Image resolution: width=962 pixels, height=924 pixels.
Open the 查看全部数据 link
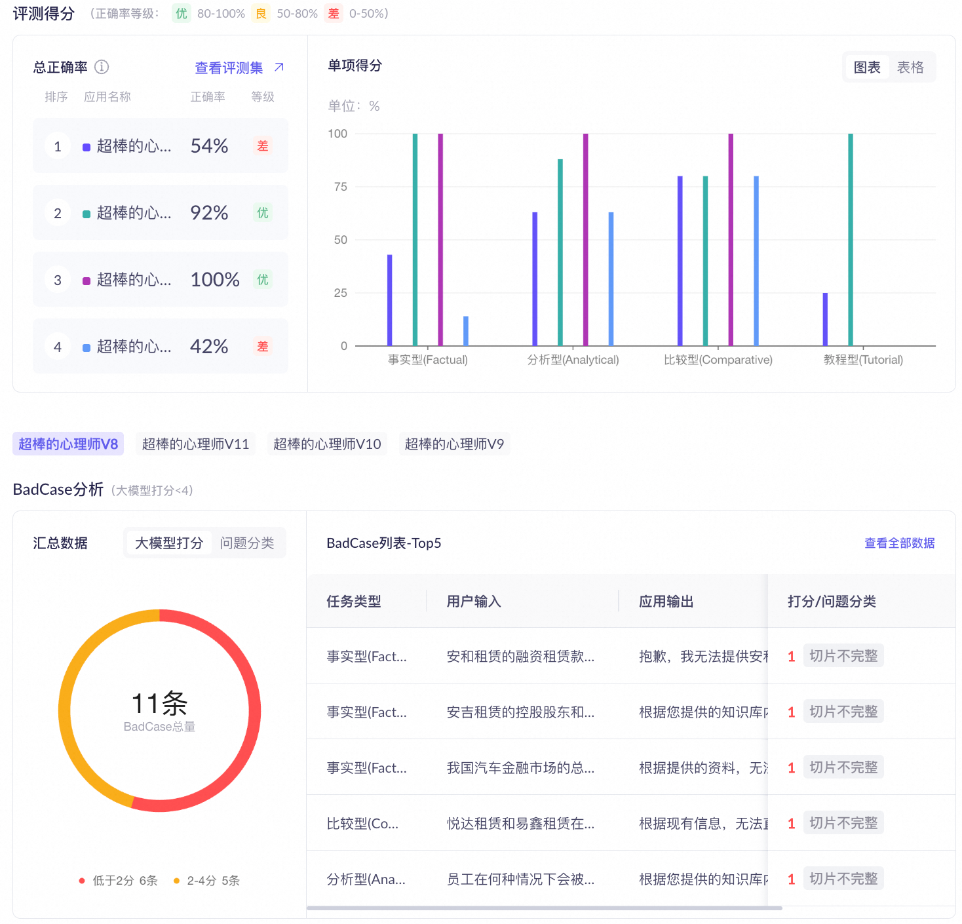tap(899, 543)
